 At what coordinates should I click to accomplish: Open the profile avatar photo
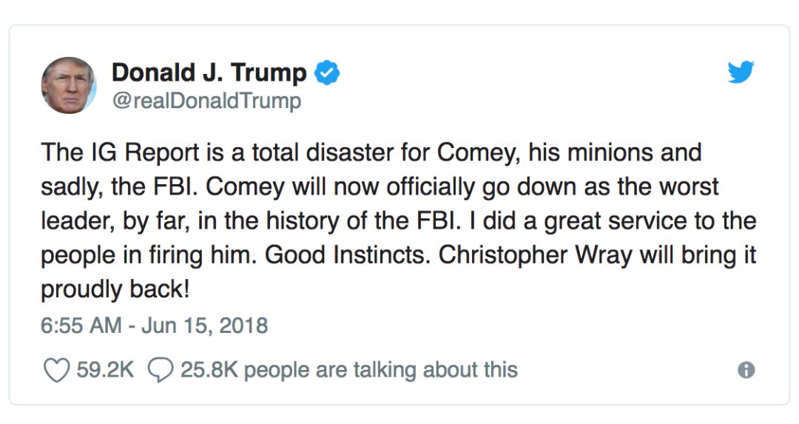[69, 85]
